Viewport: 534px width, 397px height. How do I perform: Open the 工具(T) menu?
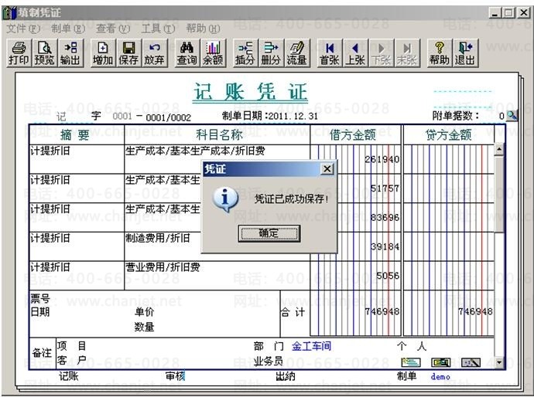tap(158, 29)
